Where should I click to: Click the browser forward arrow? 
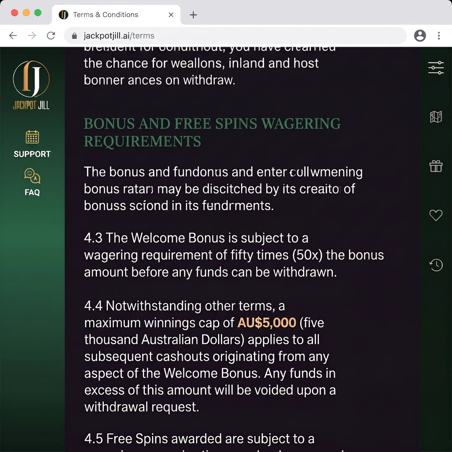pyautogui.click(x=32, y=36)
